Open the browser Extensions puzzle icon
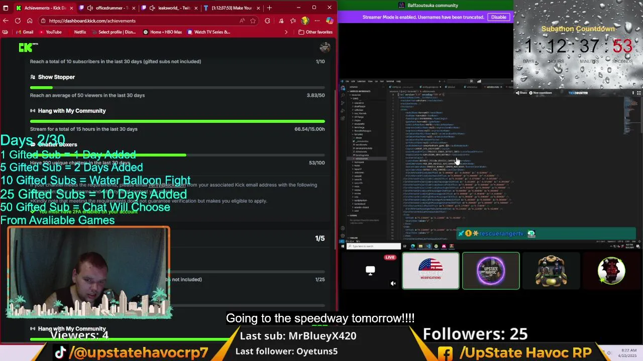This screenshot has height=361, width=643. (x=267, y=21)
